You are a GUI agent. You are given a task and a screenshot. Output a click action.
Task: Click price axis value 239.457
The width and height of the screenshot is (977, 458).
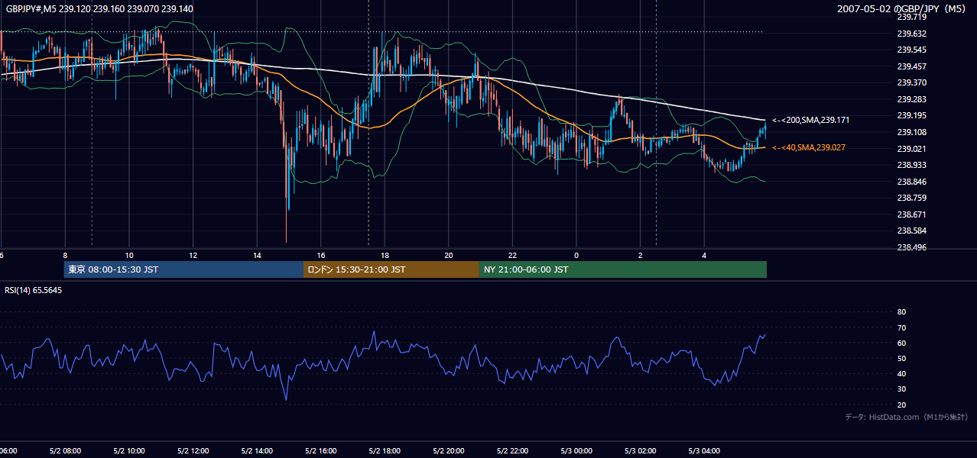pyautogui.click(x=912, y=66)
